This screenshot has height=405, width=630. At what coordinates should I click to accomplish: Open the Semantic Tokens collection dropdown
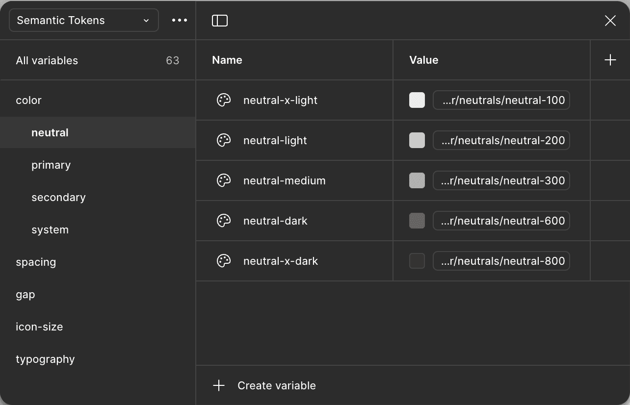point(83,20)
